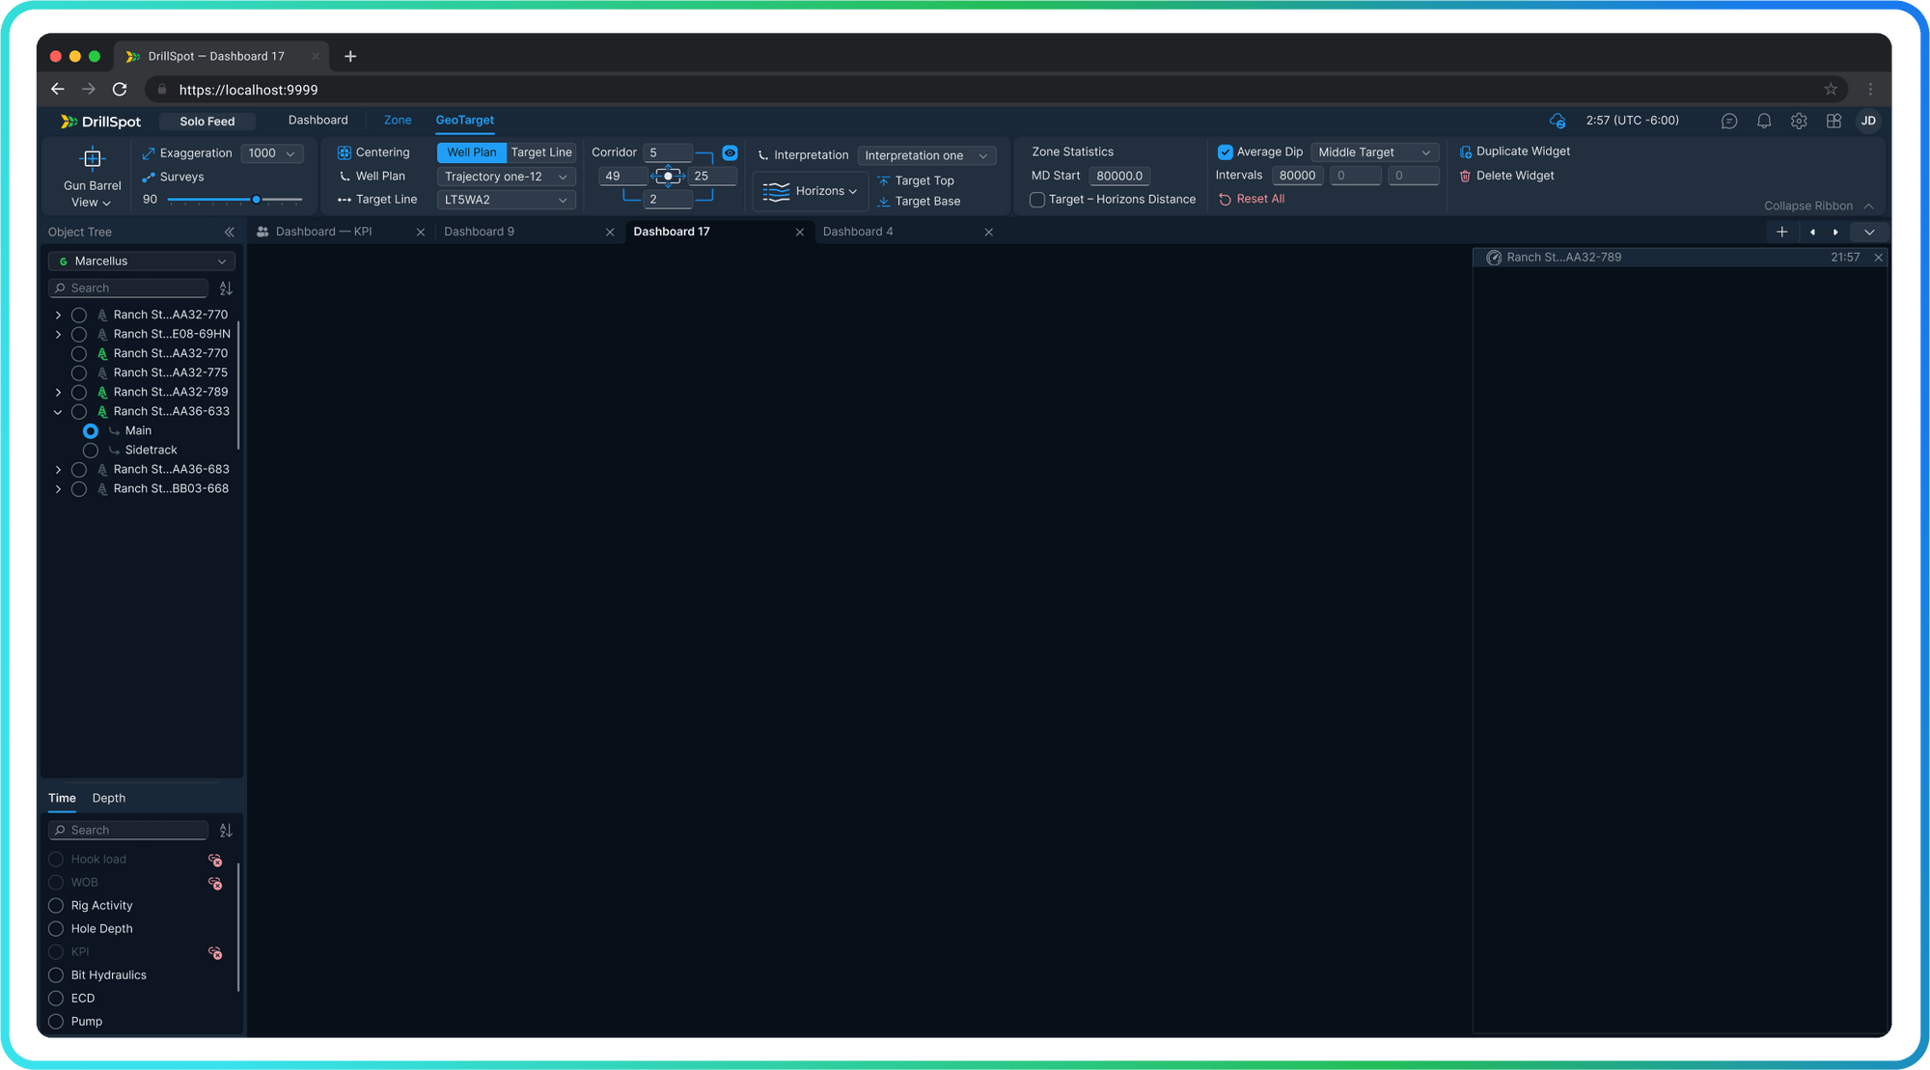Switch to the Depth tab

pyautogui.click(x=108, y=798)
